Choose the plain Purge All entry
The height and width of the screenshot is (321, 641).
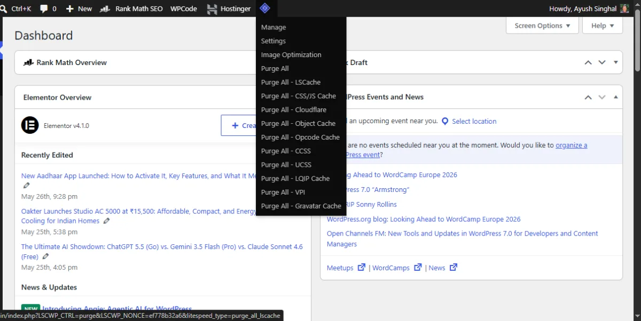275,69
